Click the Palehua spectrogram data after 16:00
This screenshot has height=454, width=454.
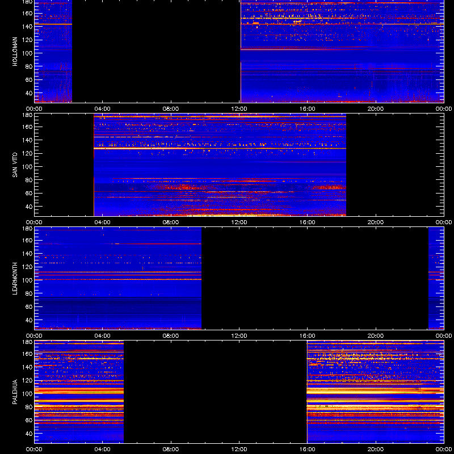(375, 392)
